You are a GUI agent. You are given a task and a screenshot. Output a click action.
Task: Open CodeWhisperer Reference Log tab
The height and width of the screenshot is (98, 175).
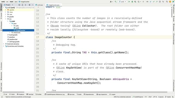tap(55, 94)
